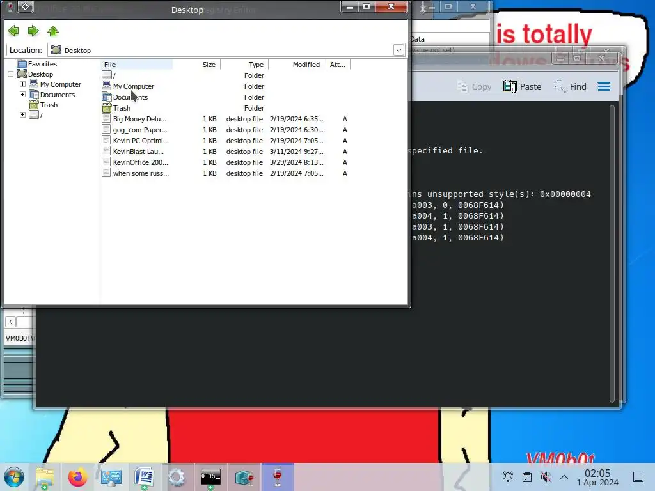Click the 3/11/2024 9:27... modified date
The image size is (655, 491).
[297, 152]
